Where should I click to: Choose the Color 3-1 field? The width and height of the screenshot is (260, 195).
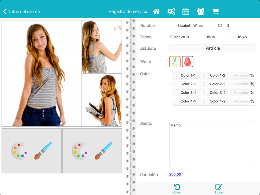point(188,93)
